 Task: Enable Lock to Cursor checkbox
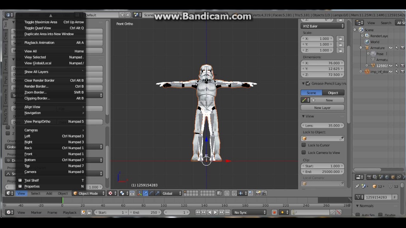click(x=304, y=145)
